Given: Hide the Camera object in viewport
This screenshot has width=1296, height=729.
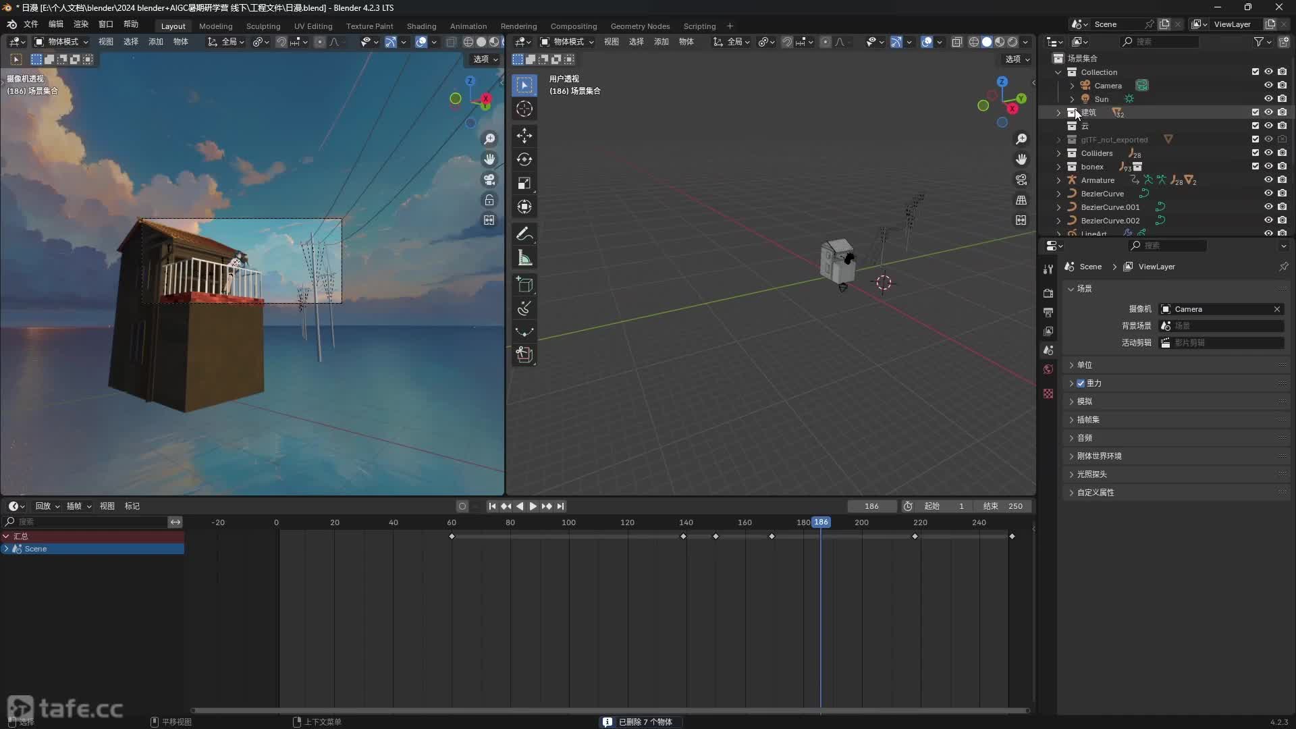Looking at the screenshot, I should [1268, 86].
